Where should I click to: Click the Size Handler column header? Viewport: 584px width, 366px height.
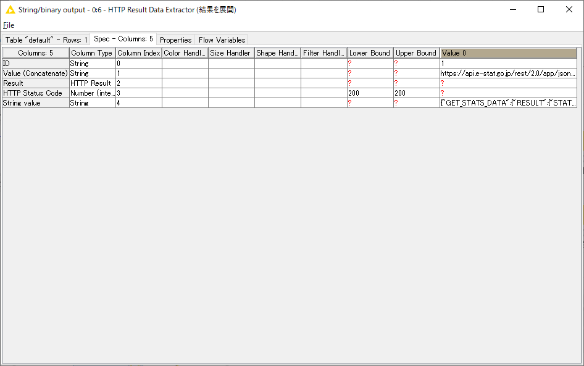click(232, 53)
